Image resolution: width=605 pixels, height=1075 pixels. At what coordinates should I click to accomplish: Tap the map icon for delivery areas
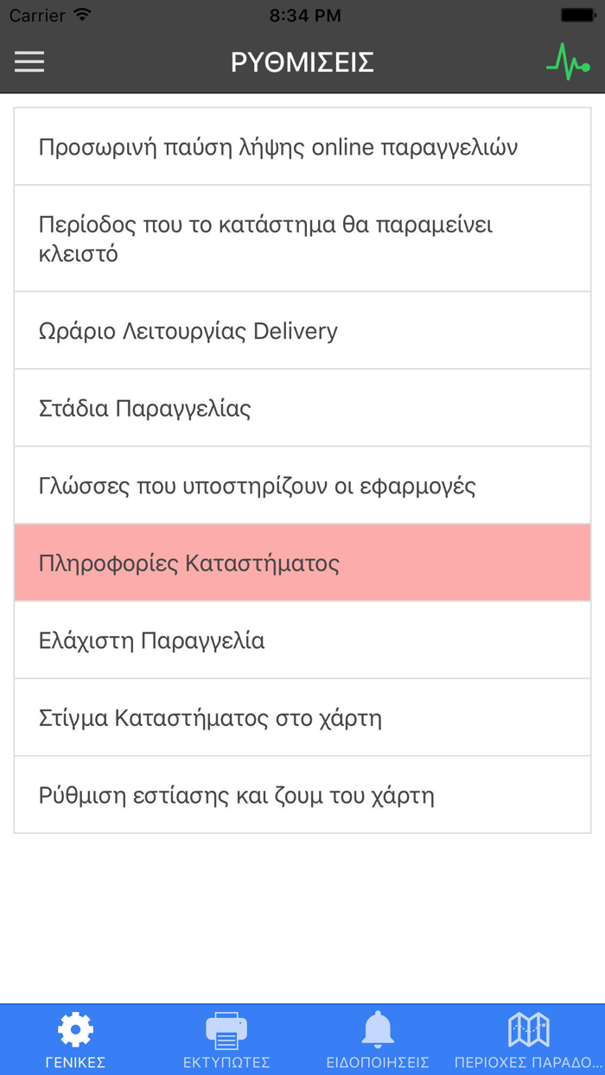528,1029
